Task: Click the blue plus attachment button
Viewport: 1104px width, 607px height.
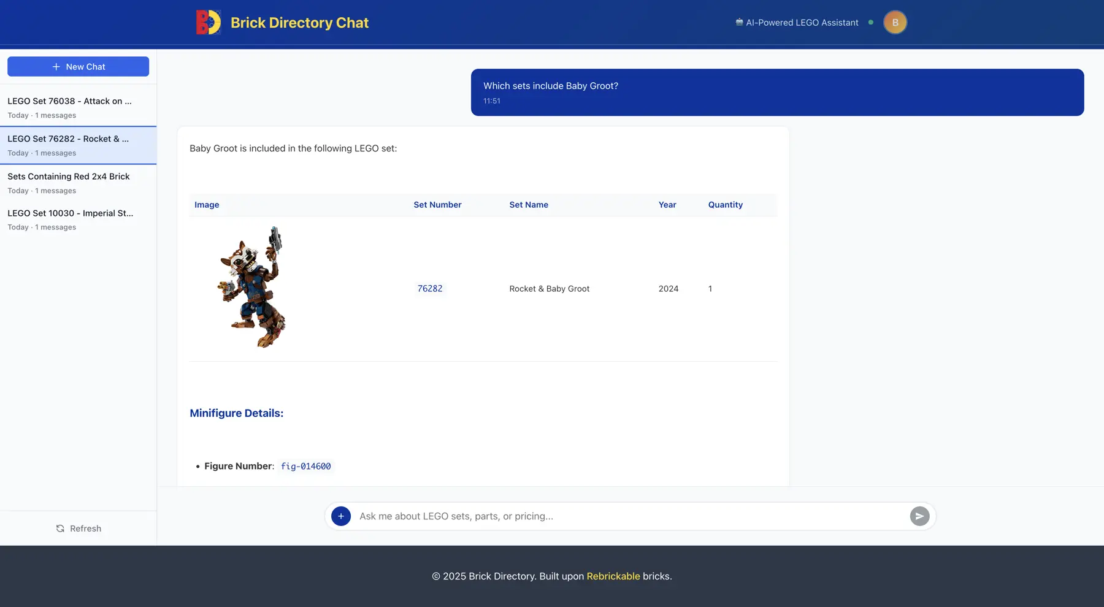Action: 341,516
